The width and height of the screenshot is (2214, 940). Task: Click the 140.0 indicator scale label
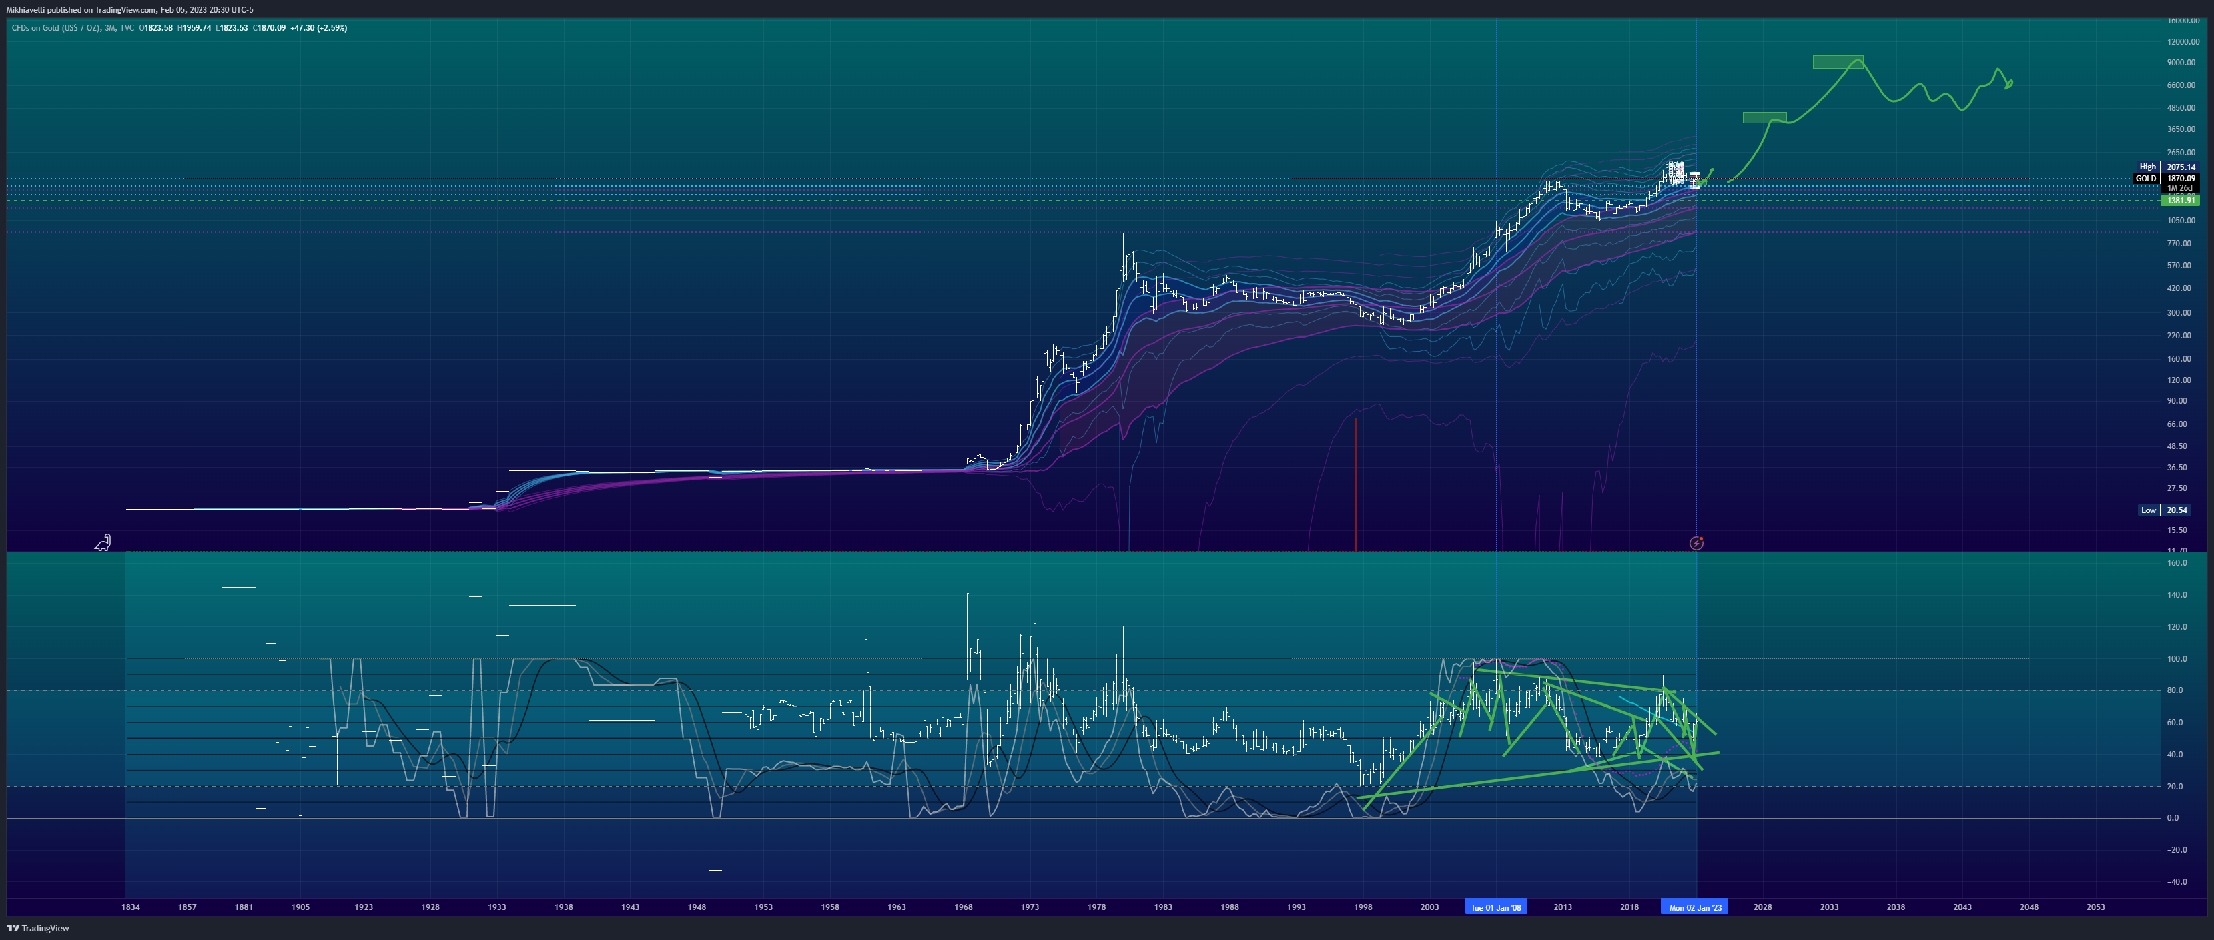click(2177, 594)
